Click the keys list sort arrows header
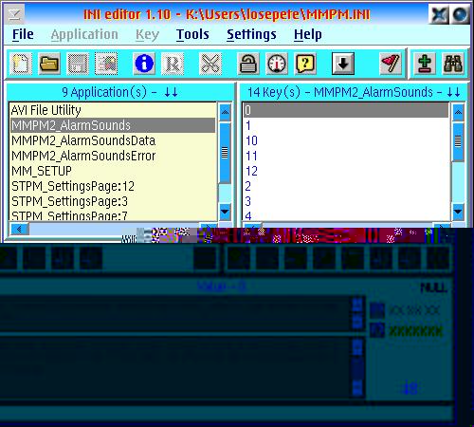The width and height of the screenshot is (474, 427). tap(453, 92)
